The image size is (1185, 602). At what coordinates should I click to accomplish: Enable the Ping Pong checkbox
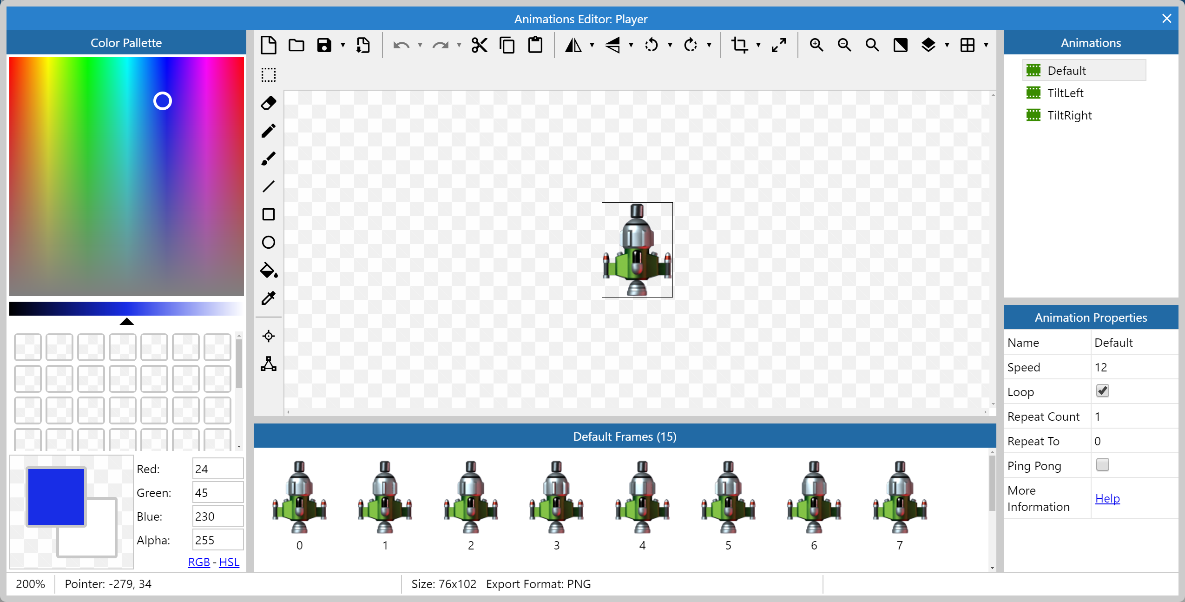pyautogui.click(x=1102, y=464)
